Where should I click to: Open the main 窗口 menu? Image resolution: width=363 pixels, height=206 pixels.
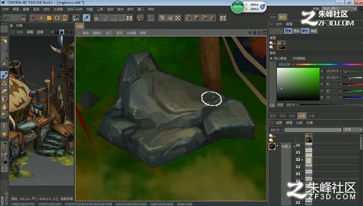tap(141, 9)
